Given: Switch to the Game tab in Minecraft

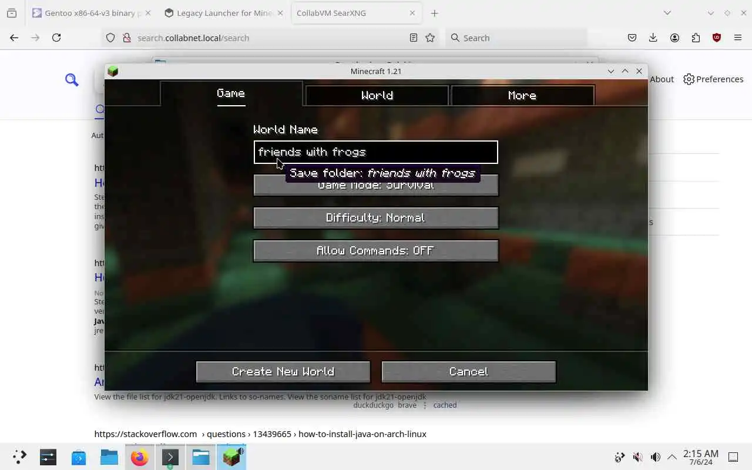Looking at the screenshot, I should [x=231, y=93].
